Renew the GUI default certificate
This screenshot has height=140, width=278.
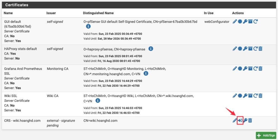[255, 22]
